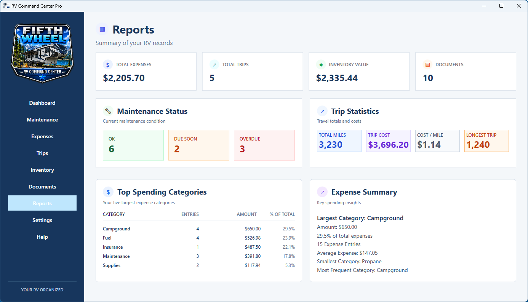This screenshot has width=528, height=302.
Task: Click the Reports header bar-chart icon
Action: pyautogui.click(x=102, y=29)
